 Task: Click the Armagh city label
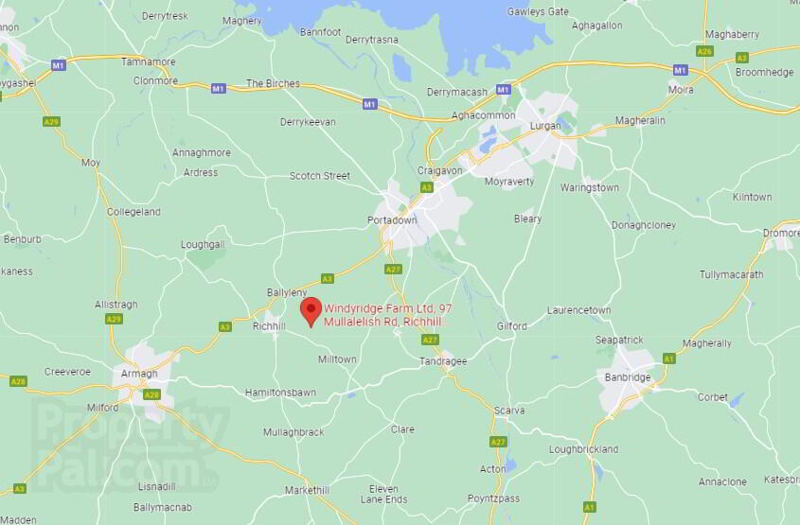tap(139, 374)
